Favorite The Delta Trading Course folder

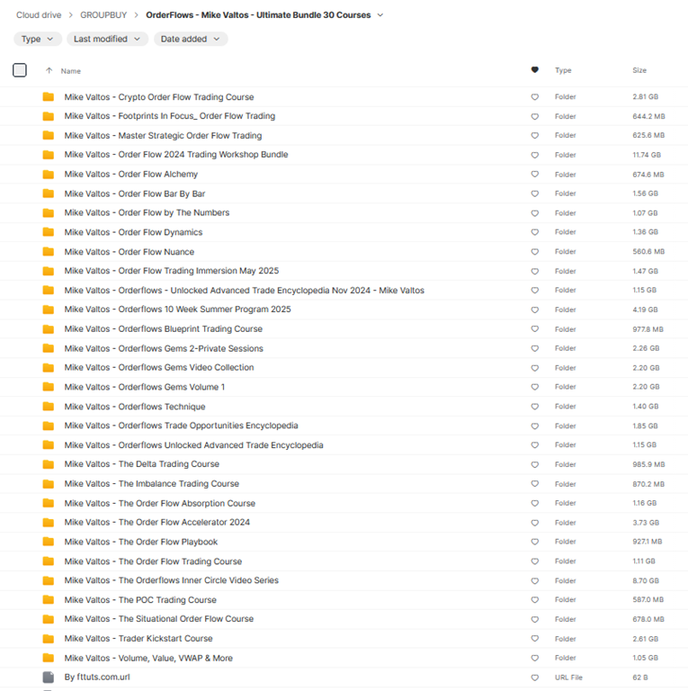pyautogui.click(x=535, y=464)
